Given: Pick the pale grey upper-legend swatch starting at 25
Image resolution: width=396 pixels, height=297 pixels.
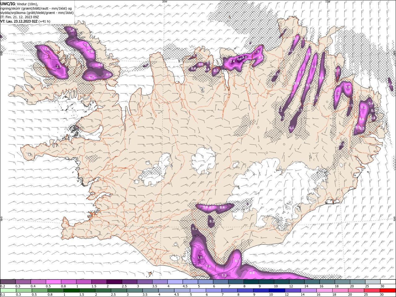Looking at the screenshot, I should click(372, 282).
